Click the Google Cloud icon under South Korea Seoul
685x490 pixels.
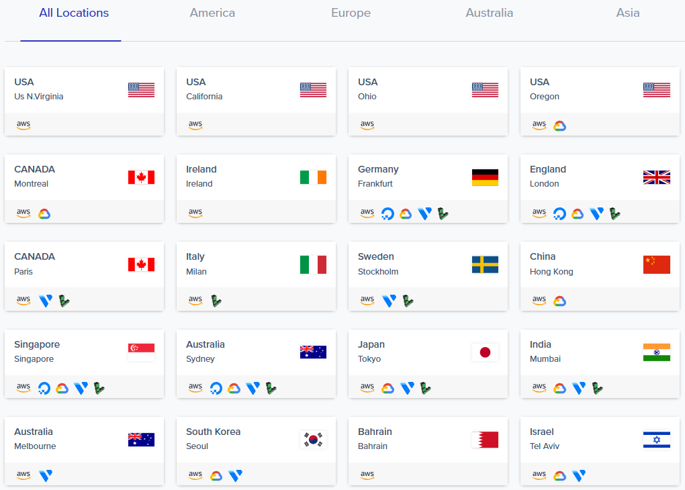click(x=216, y=475)
